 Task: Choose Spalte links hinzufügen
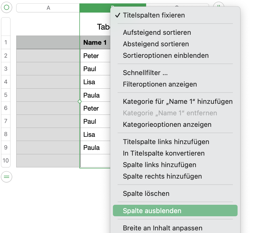tap(160, 165)
